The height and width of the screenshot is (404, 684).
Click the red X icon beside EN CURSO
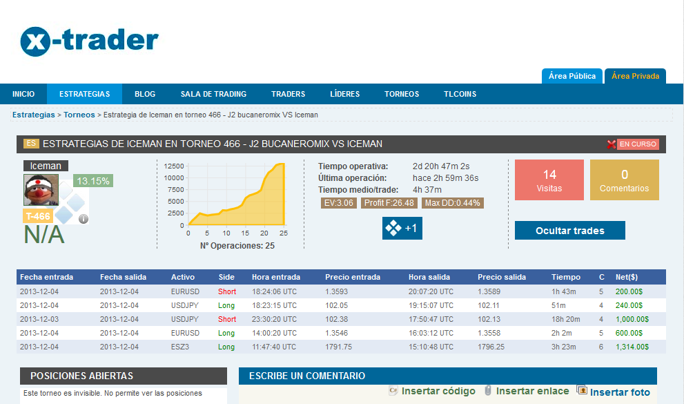click(x=611, y=144)
